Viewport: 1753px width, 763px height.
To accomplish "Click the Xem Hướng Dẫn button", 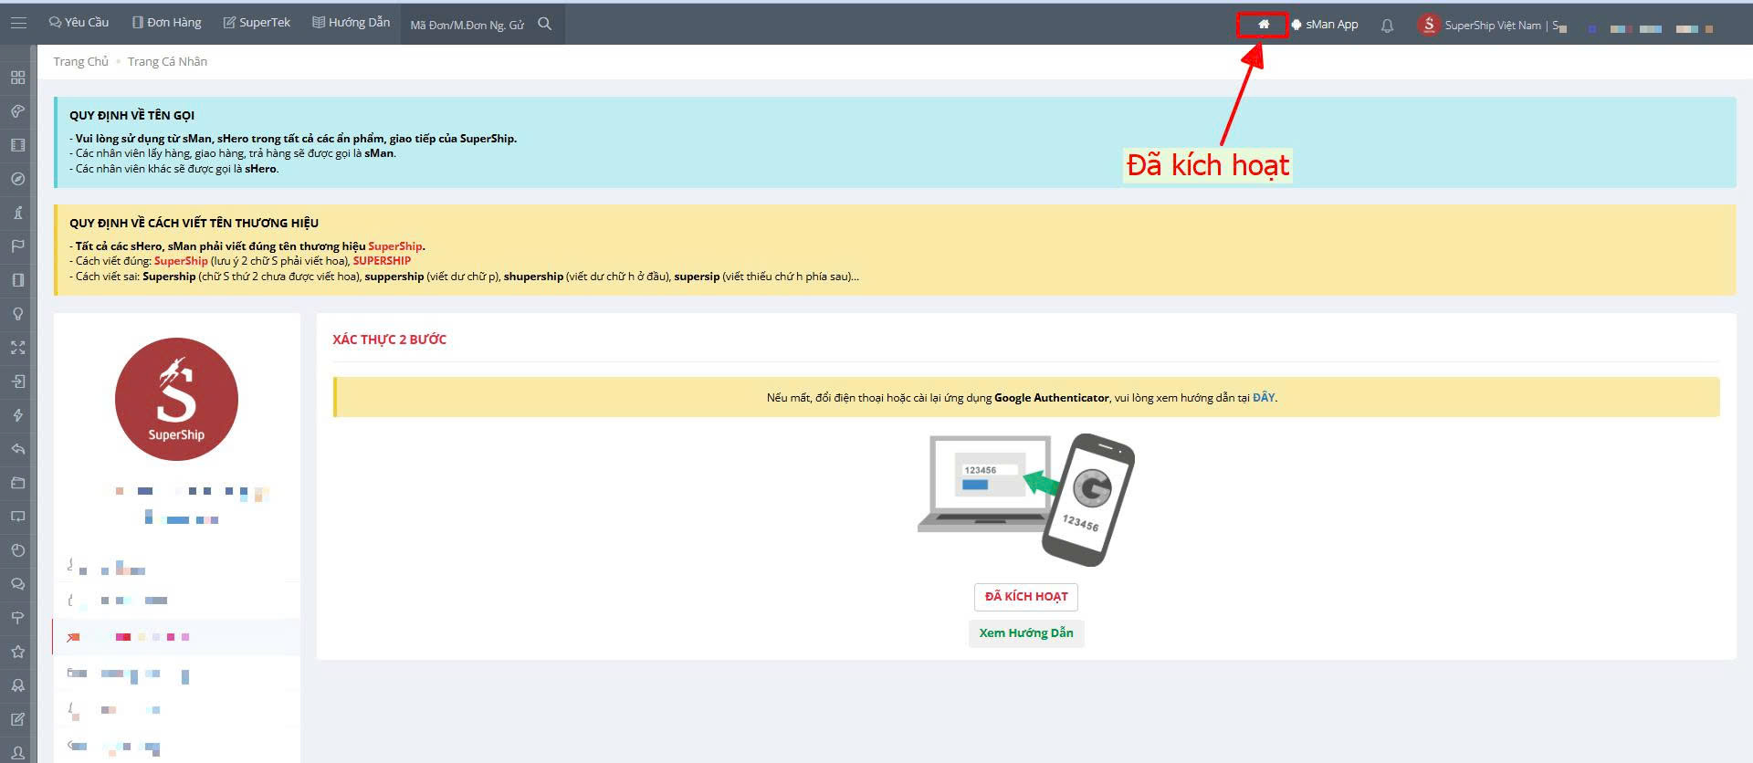I will tap(1026, 633).
